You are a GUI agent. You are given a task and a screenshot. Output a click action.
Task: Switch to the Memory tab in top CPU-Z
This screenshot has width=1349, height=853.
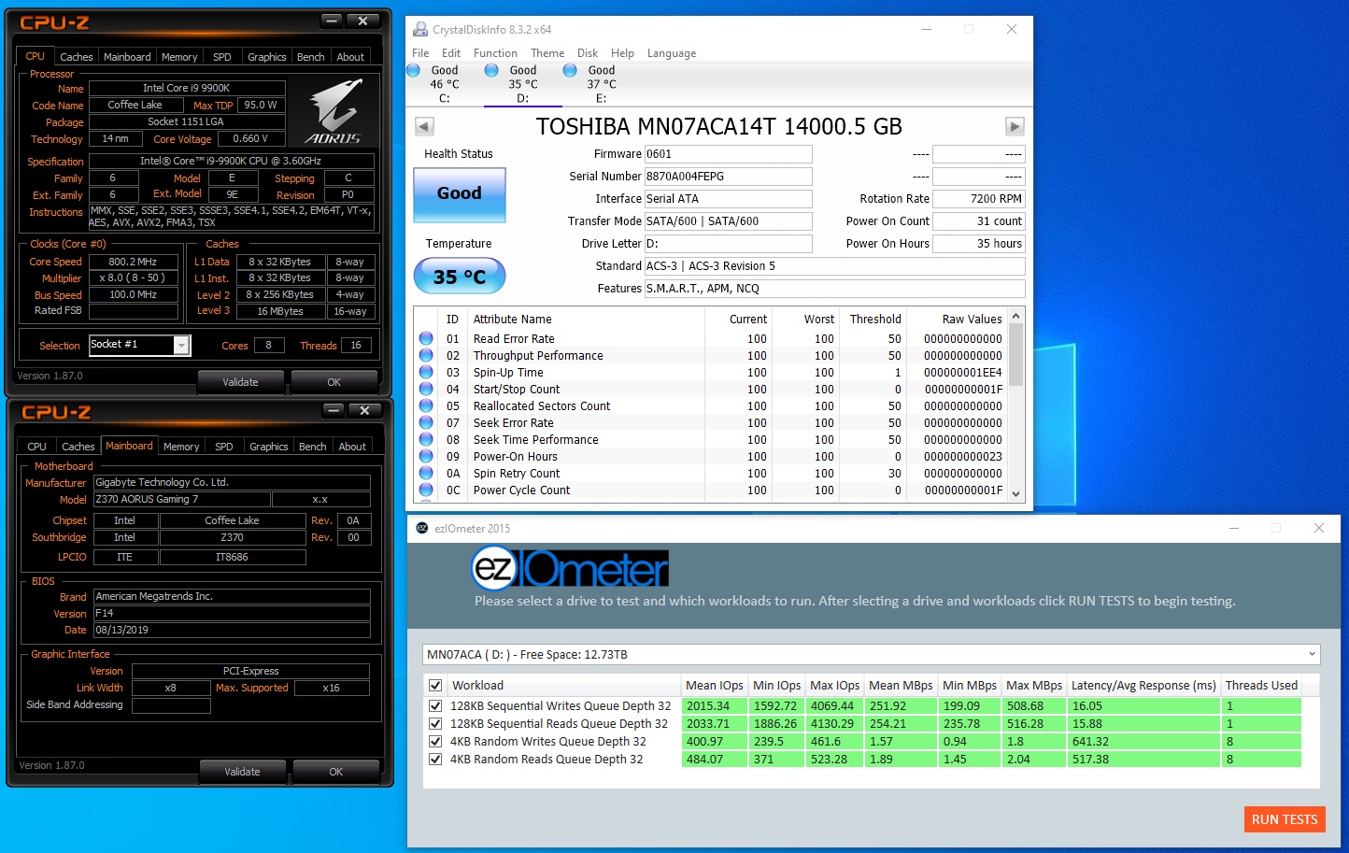(179, 57)
